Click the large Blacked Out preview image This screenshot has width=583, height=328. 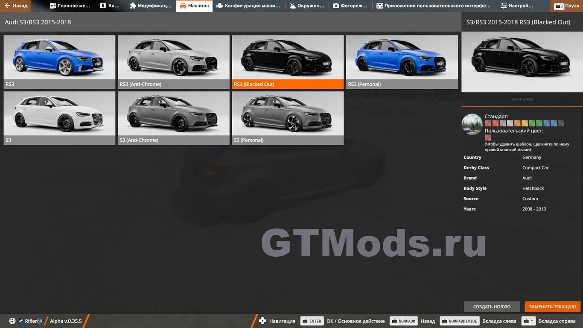[522, 61]
